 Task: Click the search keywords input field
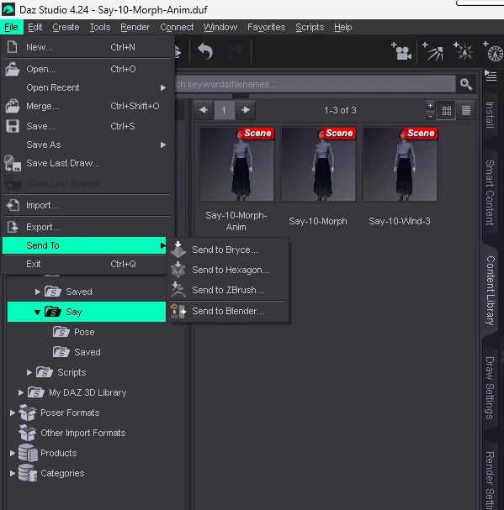point(315,84)
